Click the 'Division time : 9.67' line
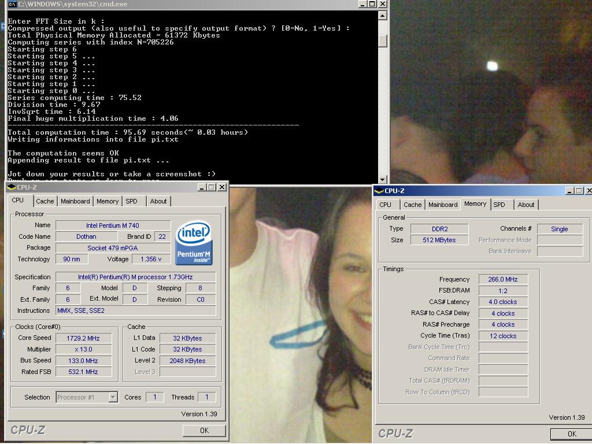592x444 pixels. click(54, 105)
